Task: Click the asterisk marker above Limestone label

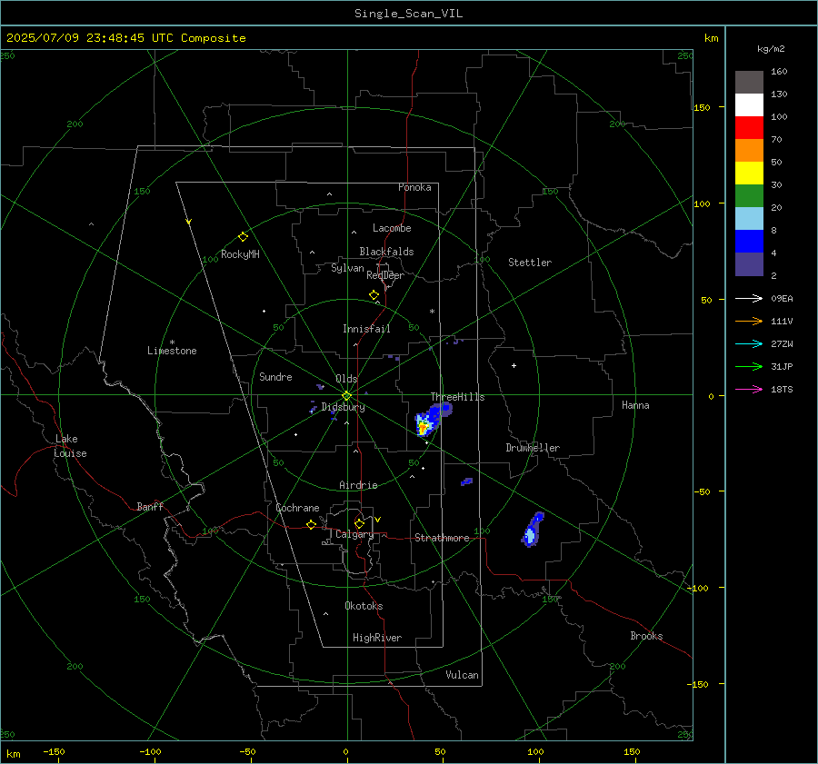Action: point(172,342)
